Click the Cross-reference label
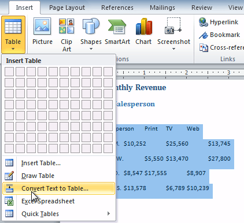The image size is (244, 223). (227, 47)
